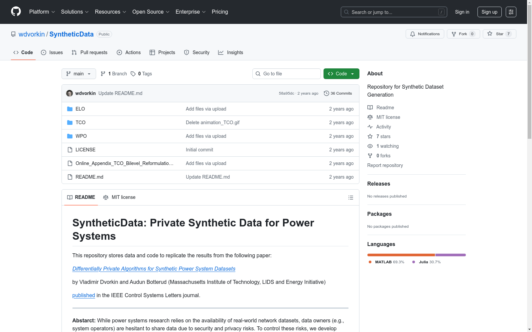Expand the Open Source menu
Image resolution: width=532 pixels, height=332 pixels.
tap(151, 12)
